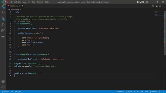Viewport: 166px width, 93px height.
Task: Click the feedback icon in status bar
Action: pyautogui.click(x=160, y=92)
